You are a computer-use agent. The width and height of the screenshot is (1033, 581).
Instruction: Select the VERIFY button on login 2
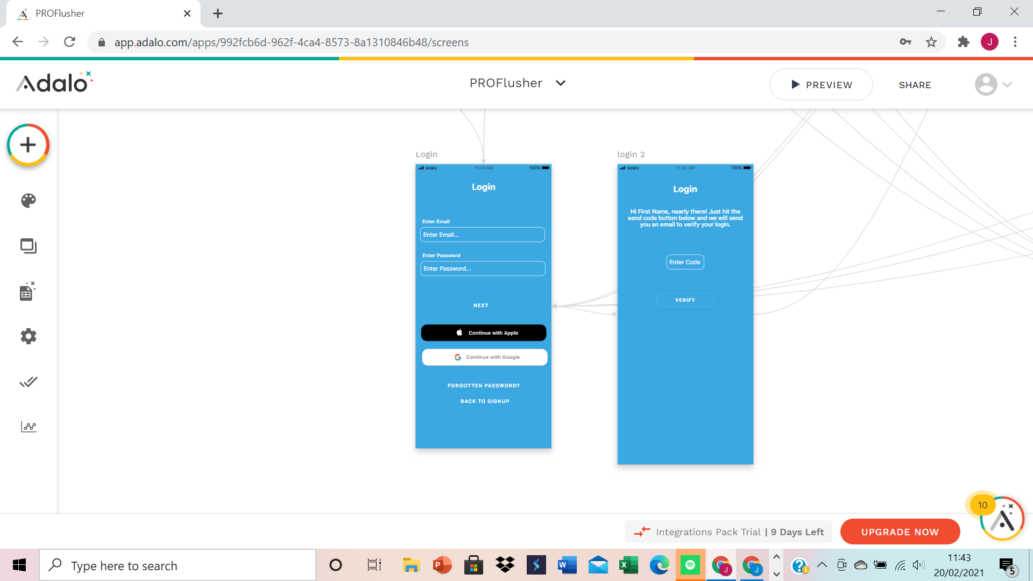coord(685,300)
